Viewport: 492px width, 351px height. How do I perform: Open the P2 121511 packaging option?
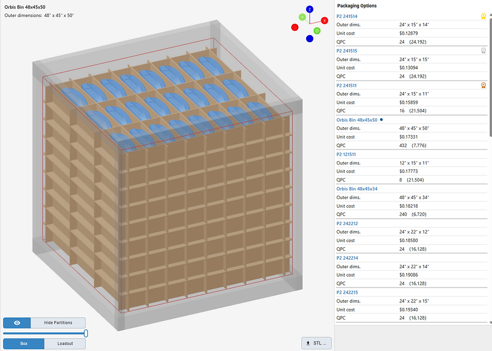[347, 154]
